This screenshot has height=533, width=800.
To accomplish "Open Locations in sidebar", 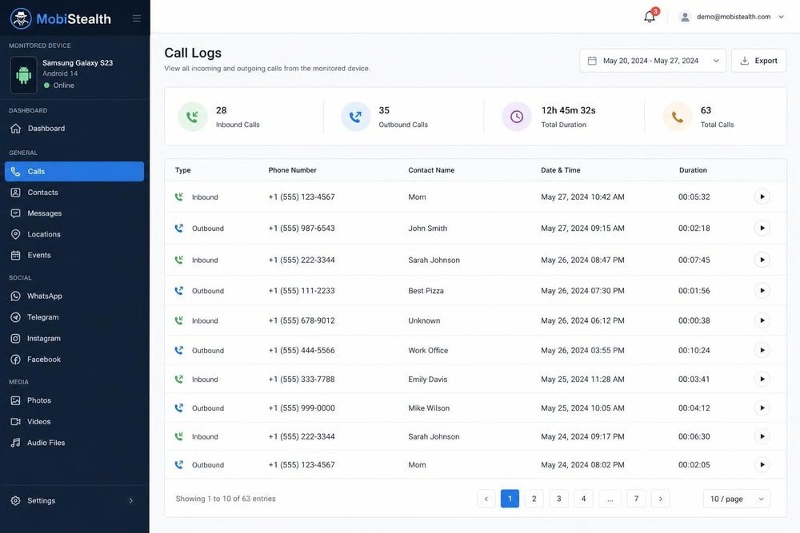I will [x=74, y=234].
